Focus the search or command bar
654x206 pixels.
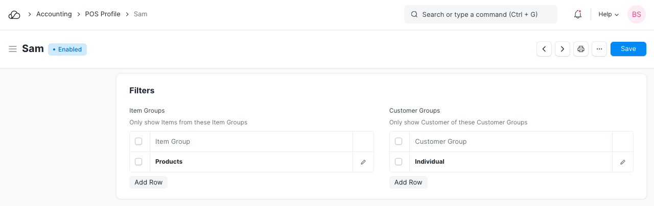pos(480,15)
